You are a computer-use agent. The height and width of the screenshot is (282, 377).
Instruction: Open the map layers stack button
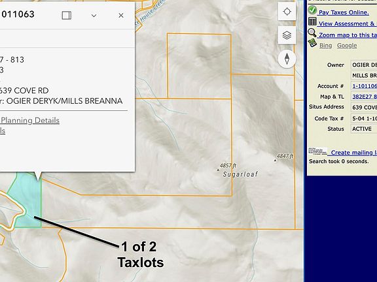[x=287, y=35]
